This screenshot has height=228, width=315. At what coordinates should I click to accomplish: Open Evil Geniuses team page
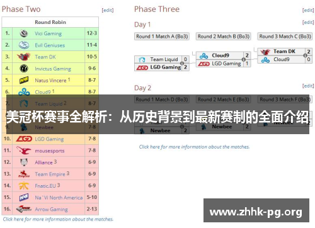tap(50, 45)
